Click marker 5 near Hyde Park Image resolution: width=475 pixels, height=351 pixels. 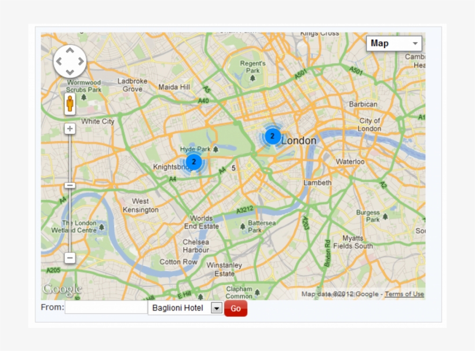pyautogui.click(x=233, y=168)
